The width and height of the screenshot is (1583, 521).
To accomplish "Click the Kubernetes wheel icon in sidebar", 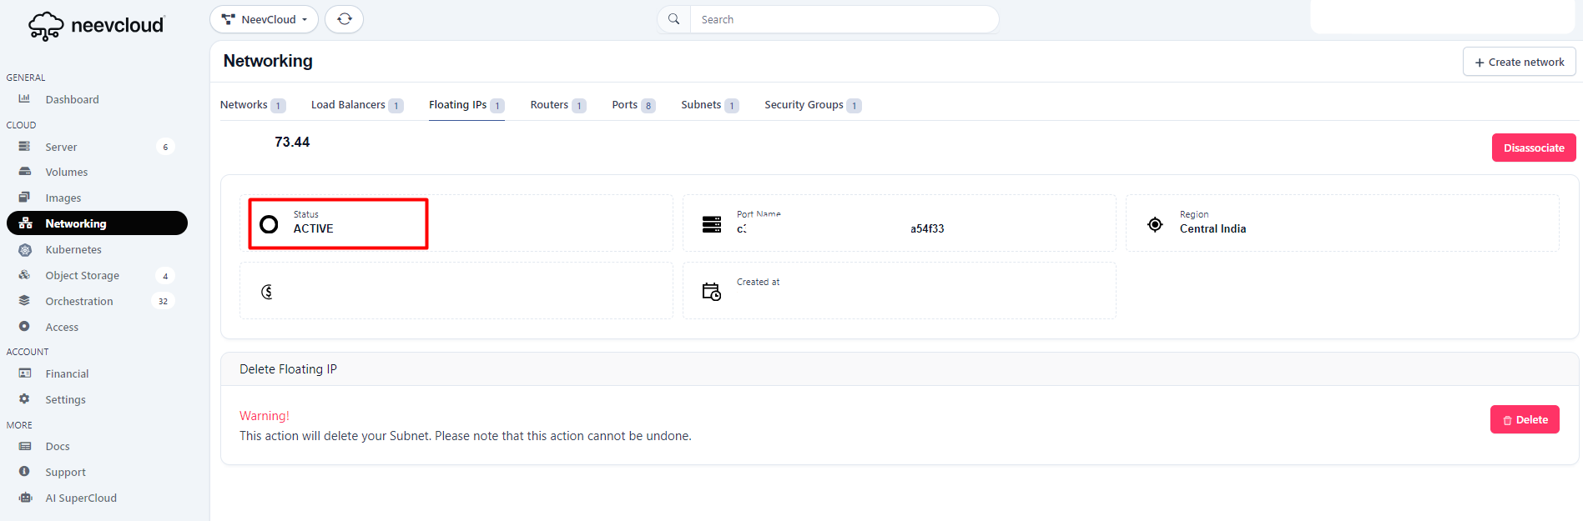I will [25, 249].
